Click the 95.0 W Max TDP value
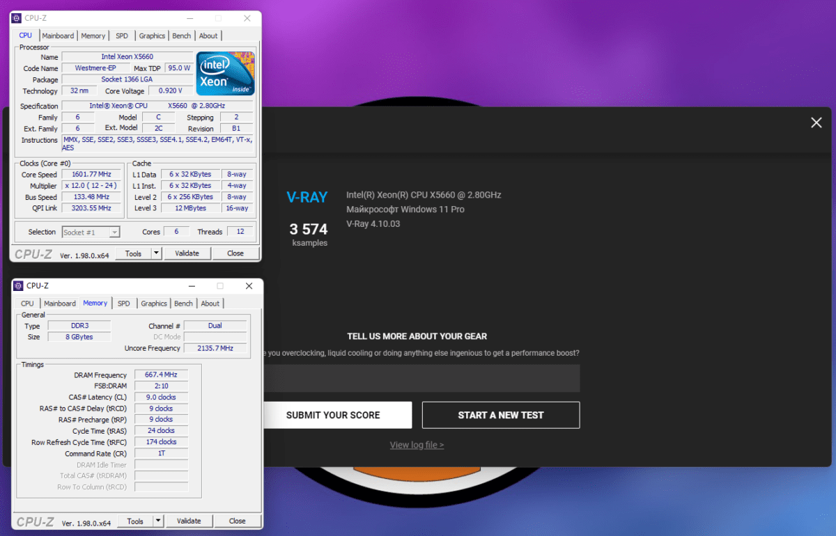 [179, 68]
